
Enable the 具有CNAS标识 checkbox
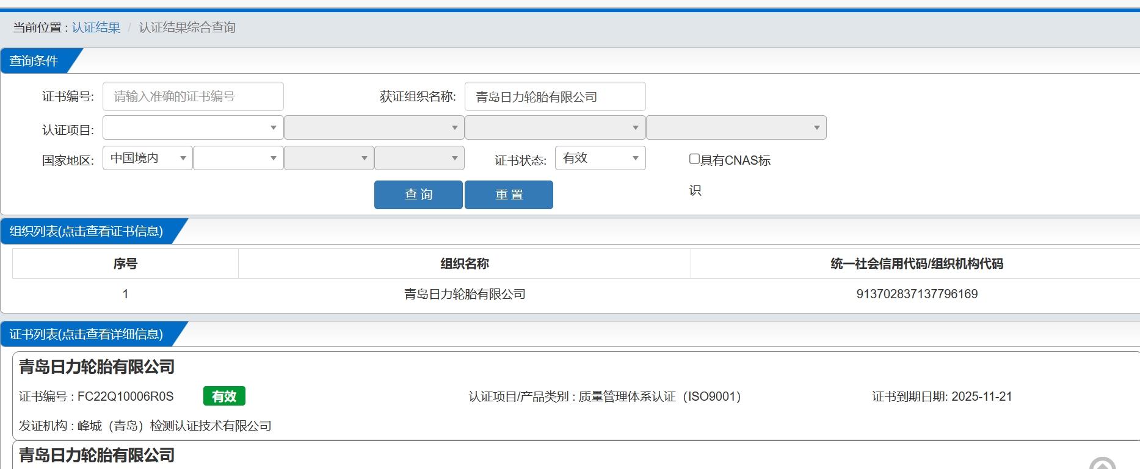(694, 159)
